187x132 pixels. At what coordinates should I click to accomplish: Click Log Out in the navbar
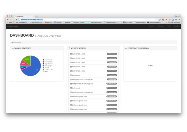(177, 26)
